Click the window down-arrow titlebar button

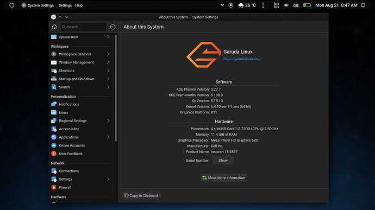coord(67,17)
